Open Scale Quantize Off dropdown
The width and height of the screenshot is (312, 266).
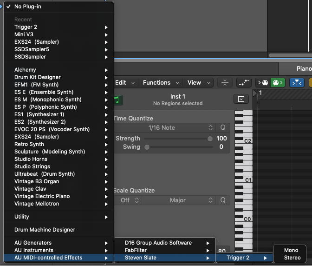(x=129, y=200)
